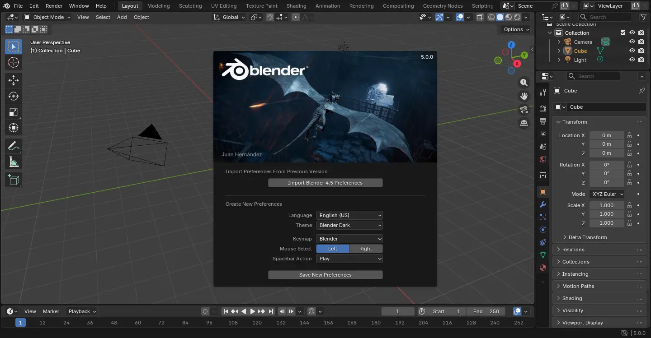
Task: Expand the Relations panel
Action: pos(573,250)
